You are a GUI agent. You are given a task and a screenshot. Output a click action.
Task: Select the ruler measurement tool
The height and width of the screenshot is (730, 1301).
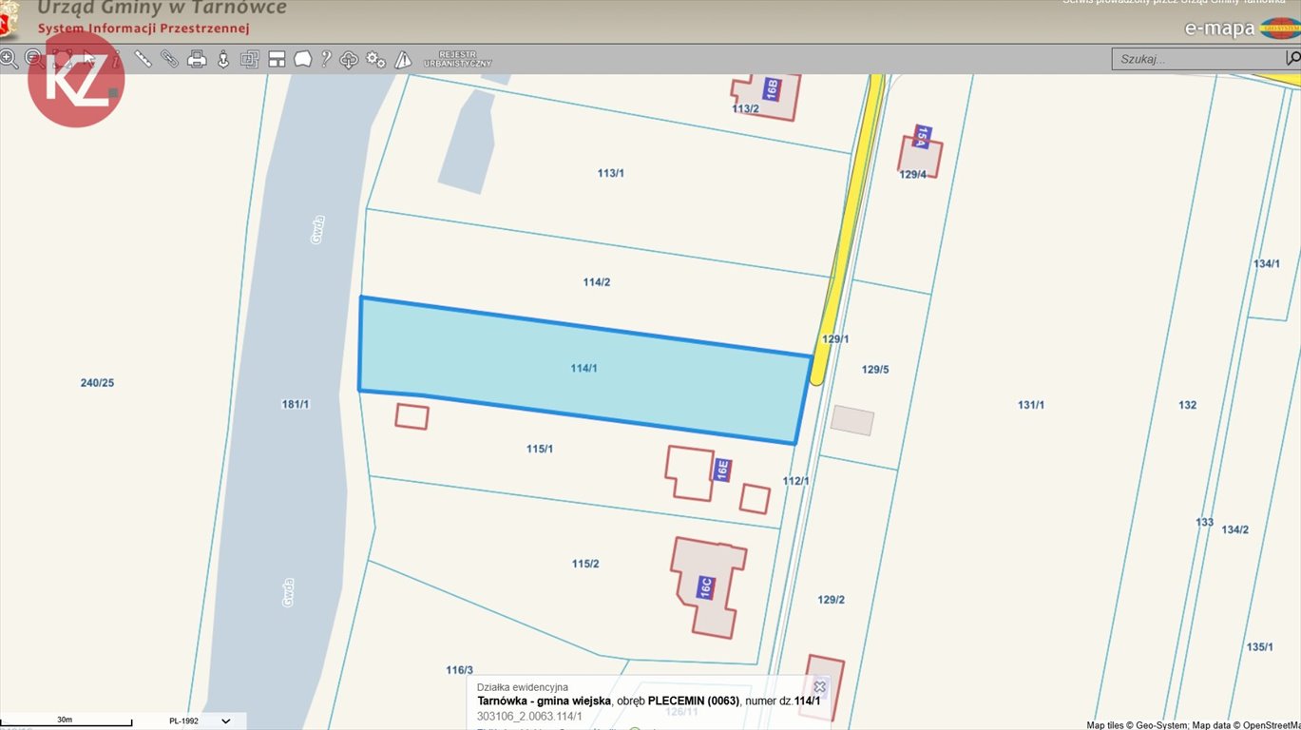143,59
